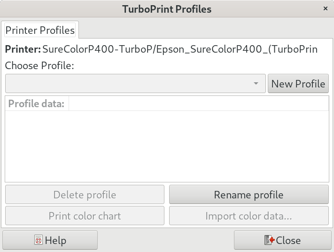
Task: Click the 'Profile data:' column header
Action: (x=37, y=103)
